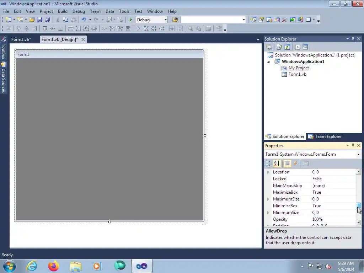Viewport: 364px width, 273px height.
Task: Click the Copy toolbar icon
Action: [66, 20]
